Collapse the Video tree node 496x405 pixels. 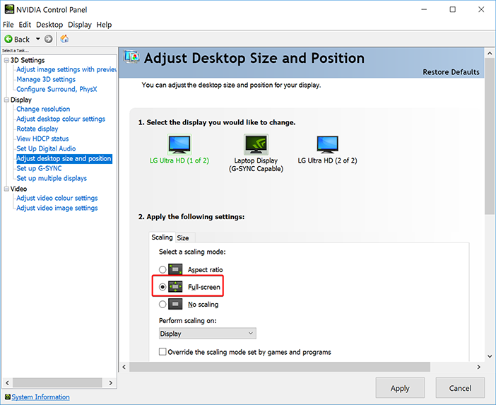coord(6,189)
